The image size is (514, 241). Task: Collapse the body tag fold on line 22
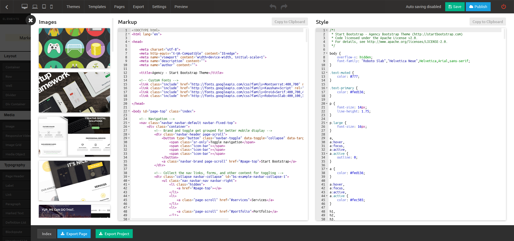point(129,111)
